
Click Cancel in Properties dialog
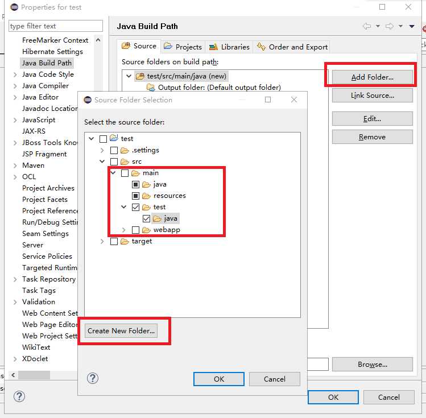[x=389, y=397]
